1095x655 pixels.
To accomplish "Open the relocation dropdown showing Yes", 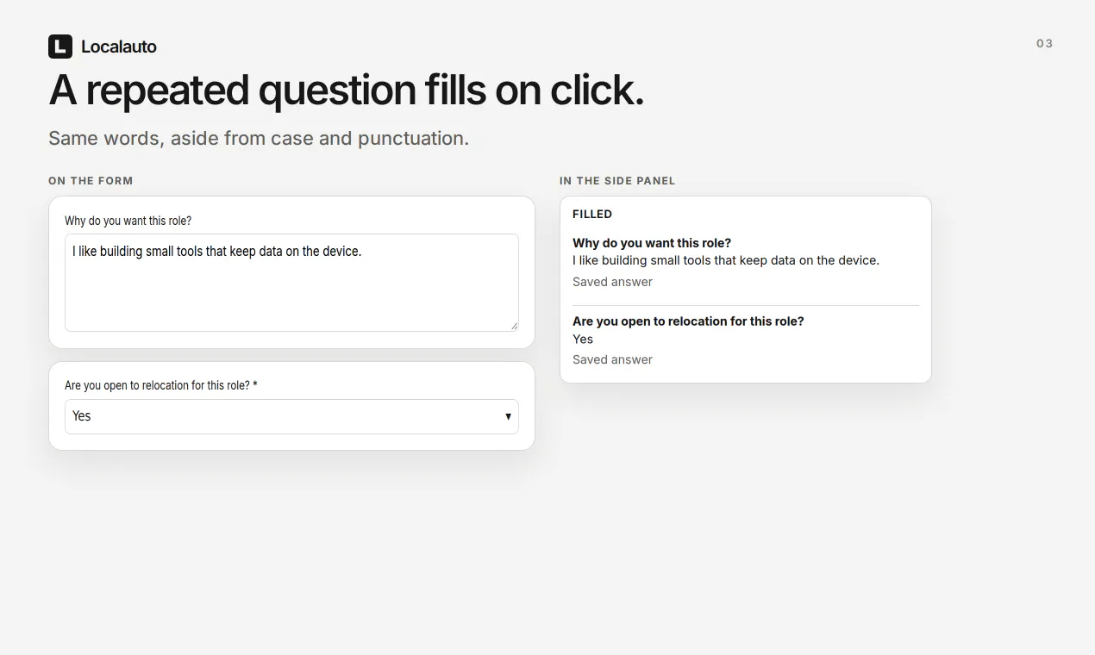I will 291,416.
